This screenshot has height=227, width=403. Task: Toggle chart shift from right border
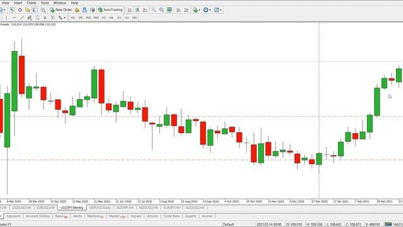pos(186,10)
